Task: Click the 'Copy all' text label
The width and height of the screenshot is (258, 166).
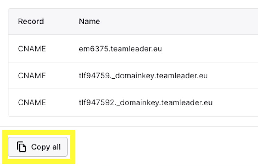Action: [46, 147]
